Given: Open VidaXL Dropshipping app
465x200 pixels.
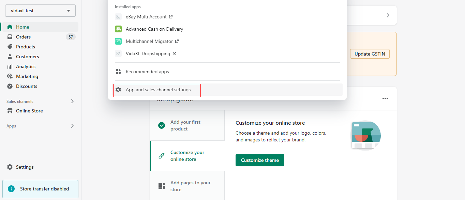Looking at the screenshot, I should [227, 53].
